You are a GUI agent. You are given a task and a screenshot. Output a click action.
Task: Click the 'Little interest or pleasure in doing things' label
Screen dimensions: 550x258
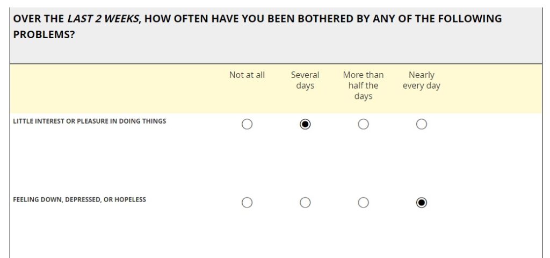[x=90, y=121]
